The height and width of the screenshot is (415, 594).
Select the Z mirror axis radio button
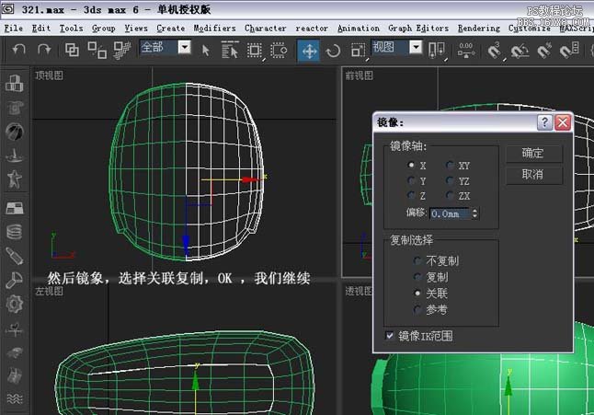point(411,196)
